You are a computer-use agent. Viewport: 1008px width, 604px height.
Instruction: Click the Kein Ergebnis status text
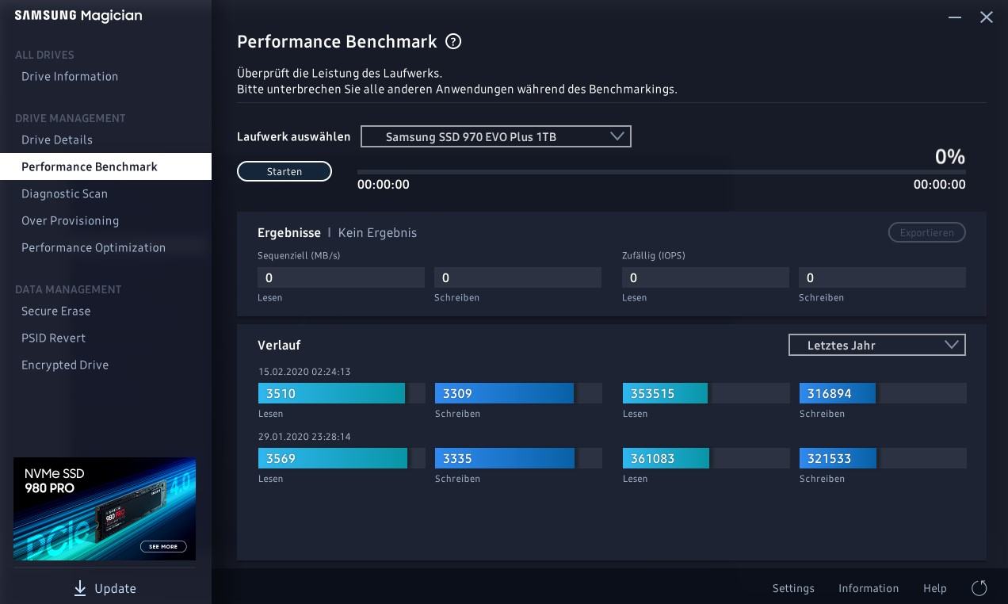tap(377, 232)
